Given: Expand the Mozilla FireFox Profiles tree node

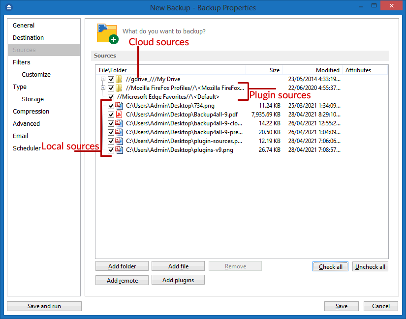Looking at the screenshot, I should coord(103,87).
